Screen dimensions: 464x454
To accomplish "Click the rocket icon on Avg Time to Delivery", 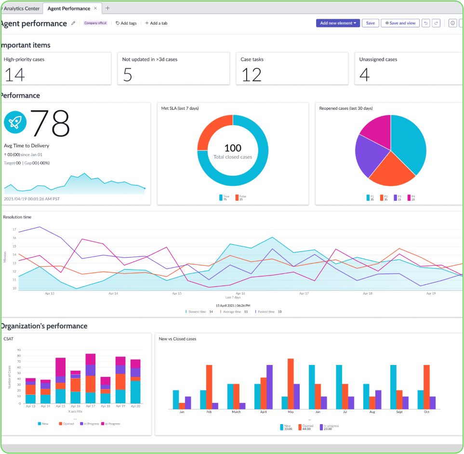I will click(x=15, y=122).
